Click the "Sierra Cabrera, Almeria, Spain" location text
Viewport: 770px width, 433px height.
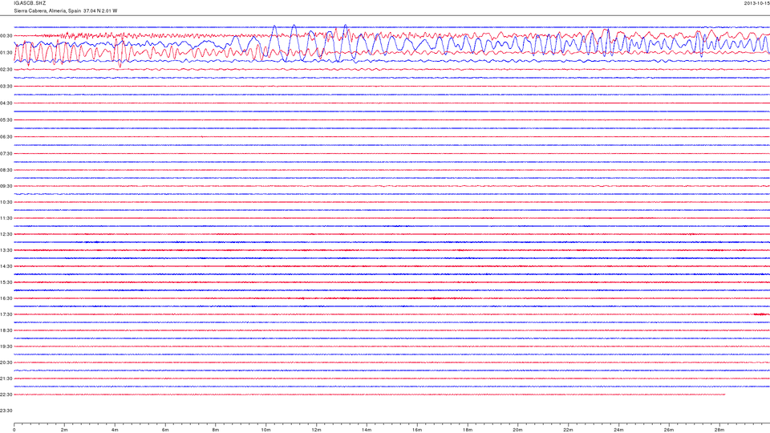47,10
